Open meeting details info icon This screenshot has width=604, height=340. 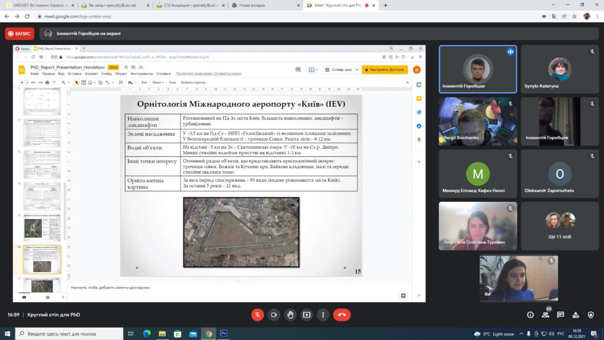[x=530, y=315]
